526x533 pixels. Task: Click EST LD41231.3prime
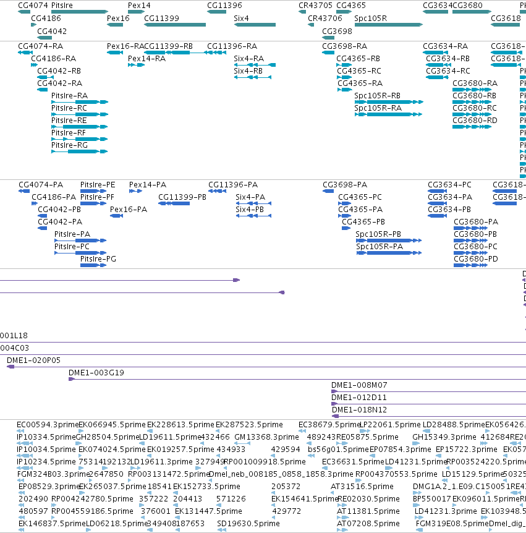418,518
